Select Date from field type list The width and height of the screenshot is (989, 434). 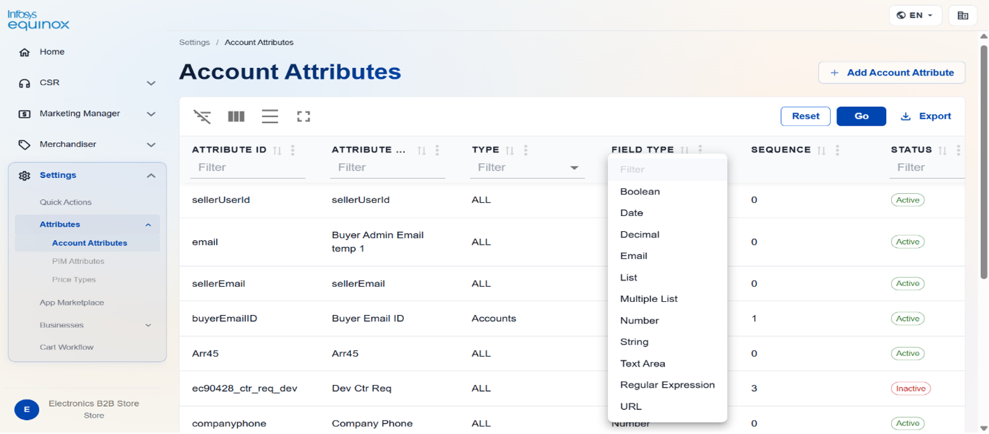[x=667, y=213]
